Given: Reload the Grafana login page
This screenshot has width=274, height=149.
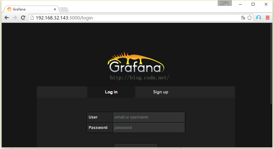Looking at the screenshot, I should [x=23, y=17].
